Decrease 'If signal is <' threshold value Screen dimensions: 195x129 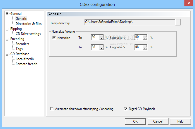pos(145,39)
